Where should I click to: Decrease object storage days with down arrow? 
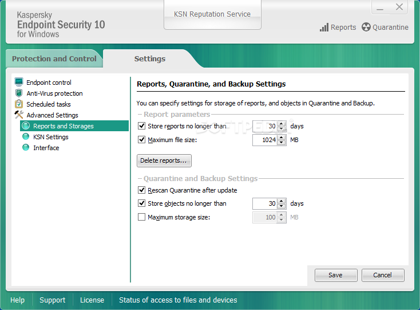click(x=281, y=206)
